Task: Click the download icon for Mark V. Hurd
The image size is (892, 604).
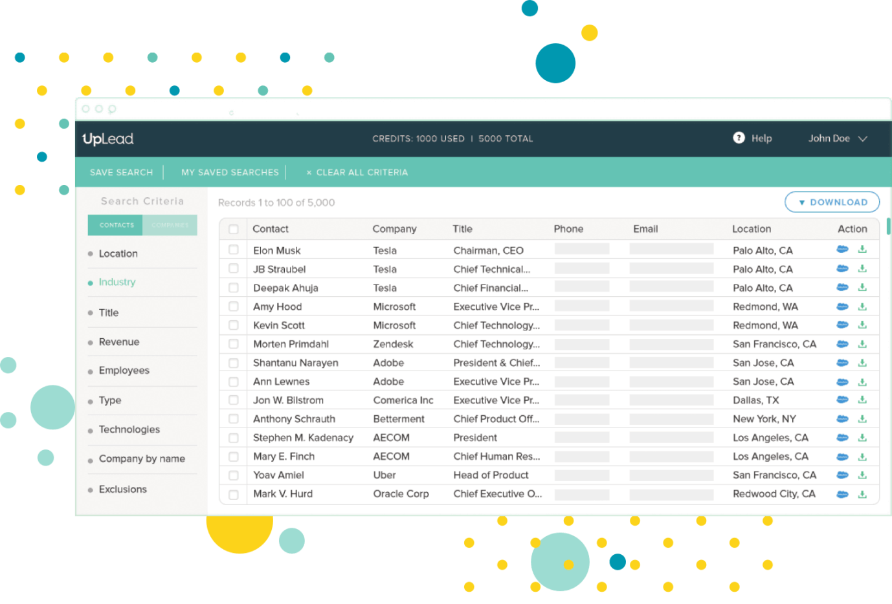Action: coord(862,494)
